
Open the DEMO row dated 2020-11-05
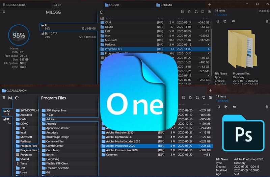pyautogui.click(x=155, y=27)
